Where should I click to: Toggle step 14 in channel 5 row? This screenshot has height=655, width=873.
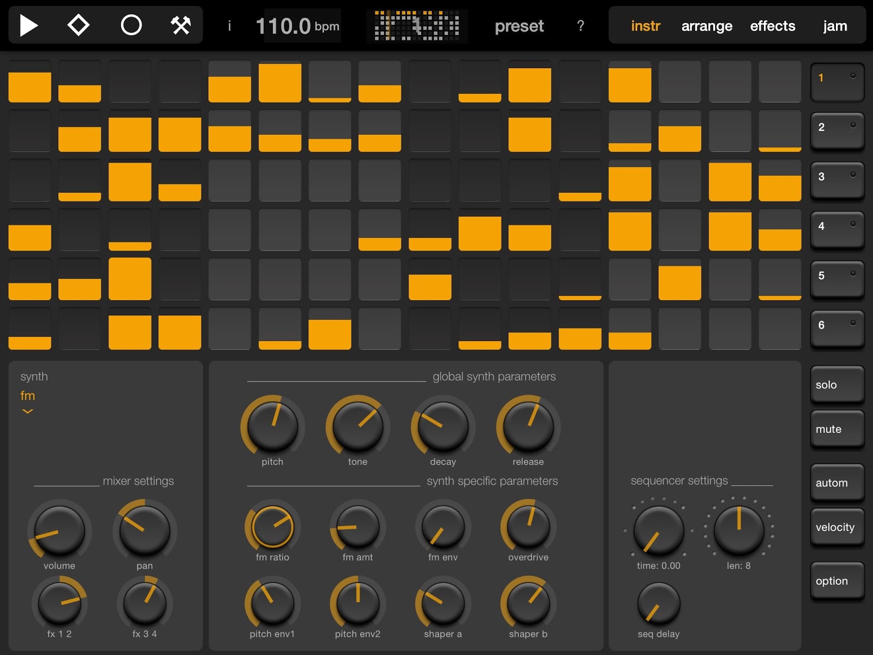click(680, 279)
